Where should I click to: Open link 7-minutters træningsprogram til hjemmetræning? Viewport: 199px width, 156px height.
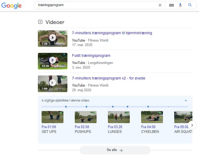click(x=112, y=33)
